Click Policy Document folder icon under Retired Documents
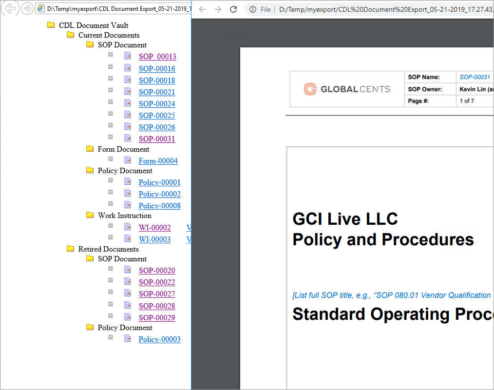Viewport: 494px width, 390px height. point(90,327)
